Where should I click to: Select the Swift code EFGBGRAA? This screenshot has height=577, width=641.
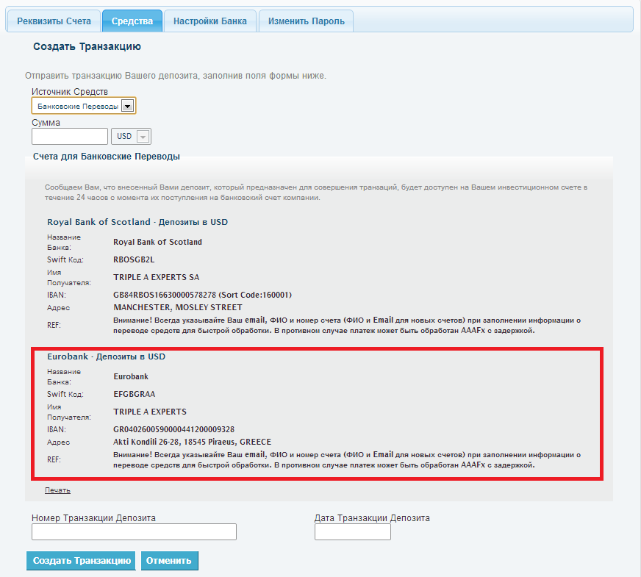pos(135,394)
